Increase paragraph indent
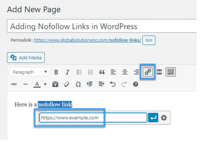This screenshot has height=141, width=214. pyautogui.click(x=101, y=84)
